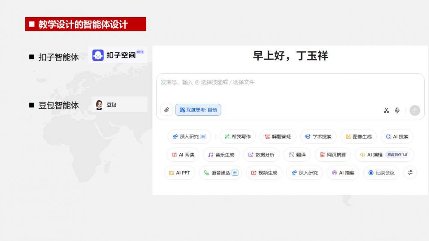Choose the 帮我写作 skill chip
Image resolution: width=429 pixels, height=241 pixels.
pyautogui.click(x=237, y=137)
